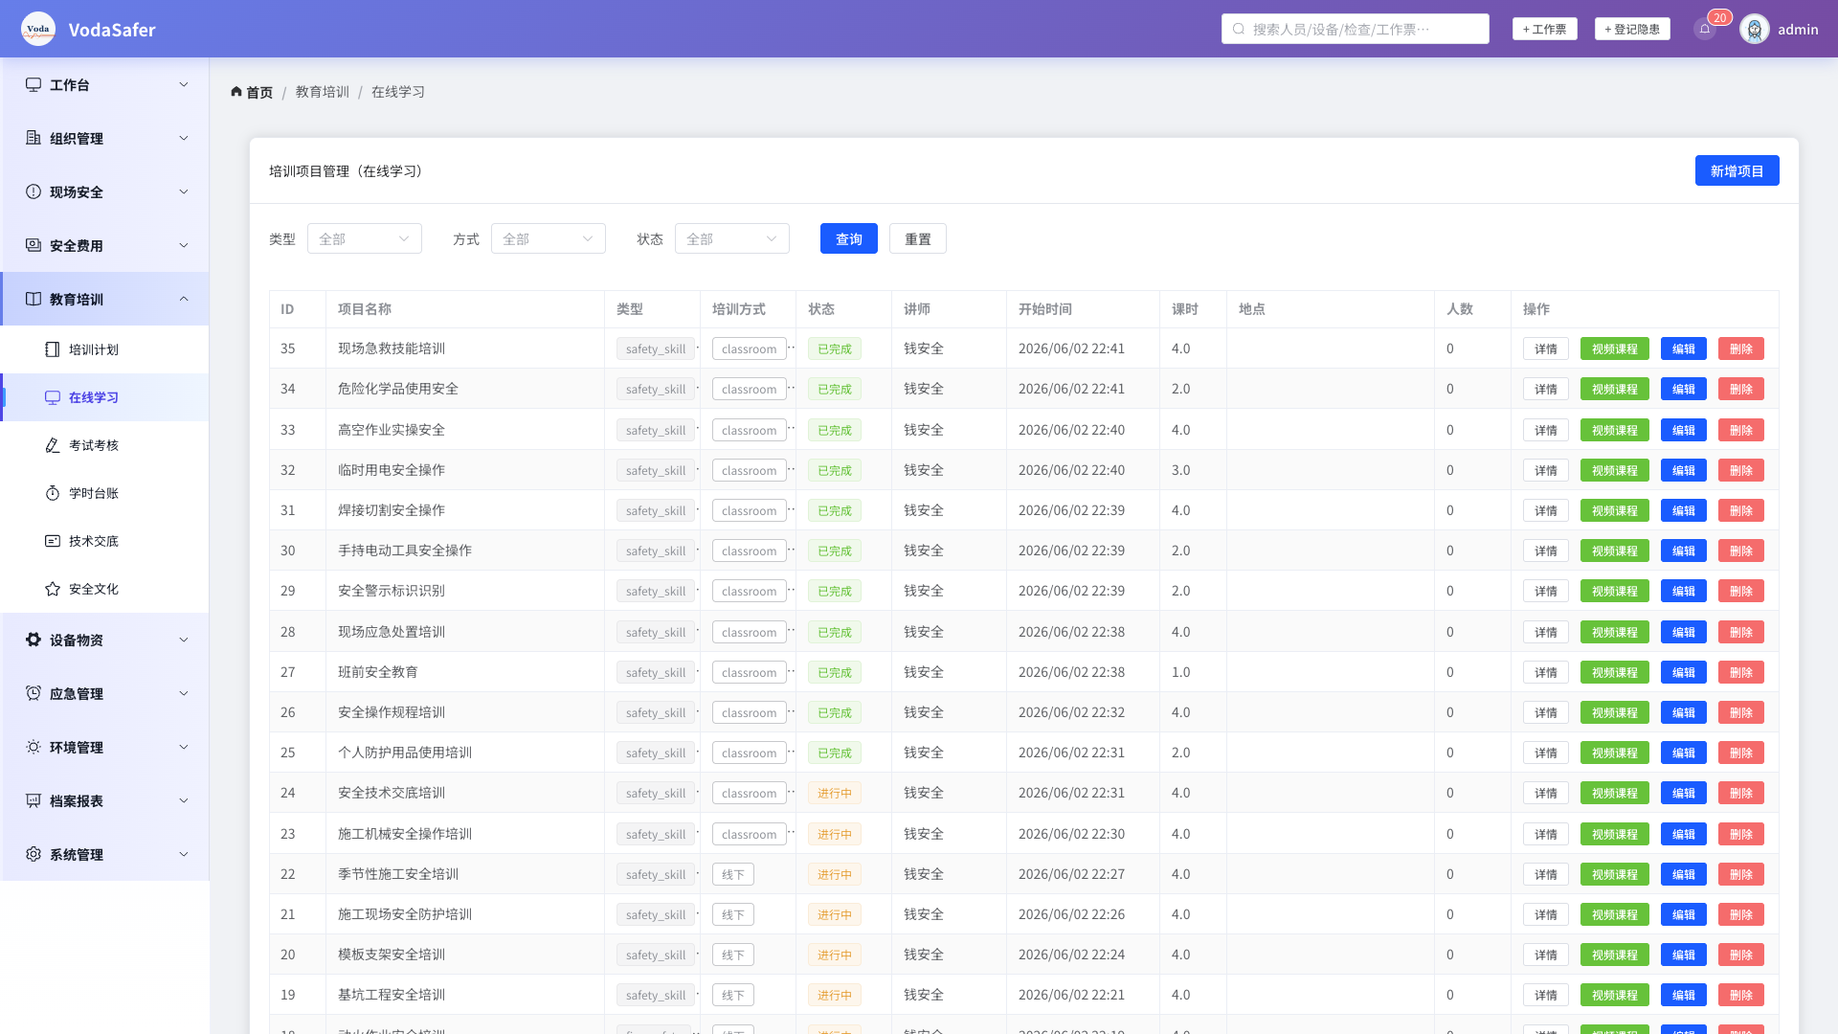The width and height of the screenshot is (1838, 1034).
Task: Open the 在线学习 menu item
Action: click(x=105, y=397)
